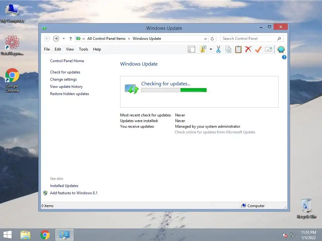Open File Explorer from taskbar
This screenshot has width=322, height=241.
(x=25, y=235)
